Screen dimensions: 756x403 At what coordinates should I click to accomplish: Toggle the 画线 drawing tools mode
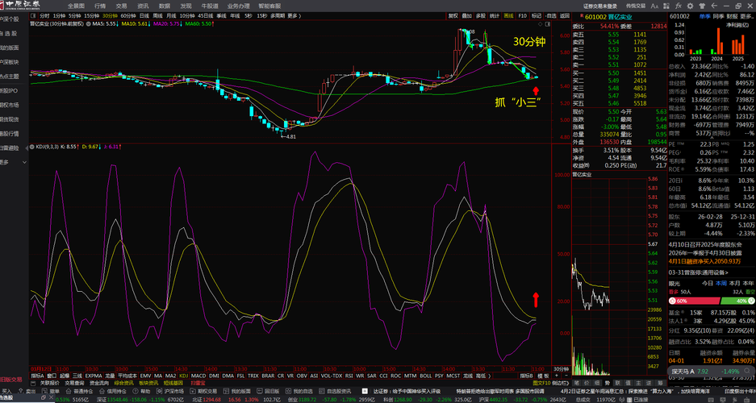(x=508, y=15)
